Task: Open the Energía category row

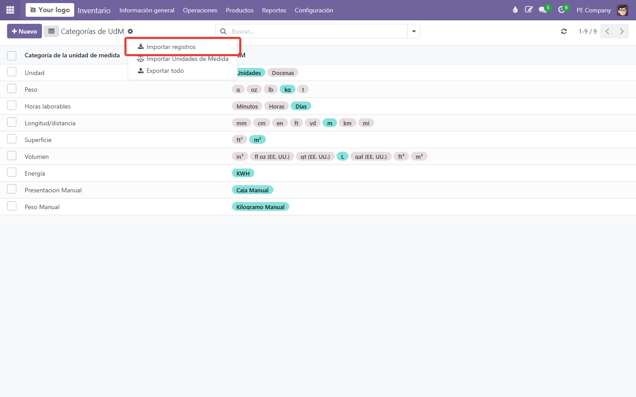Action: pos(318,173)
